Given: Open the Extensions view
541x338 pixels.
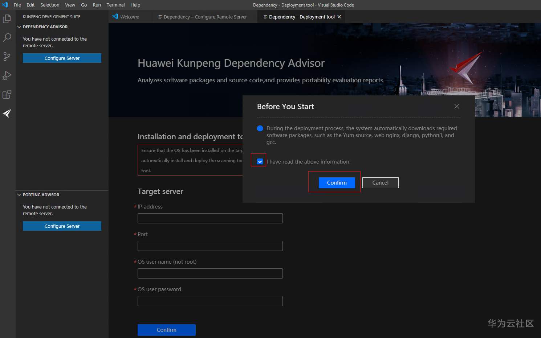Looking at the screenshot, I should click(x=7, y=94).
